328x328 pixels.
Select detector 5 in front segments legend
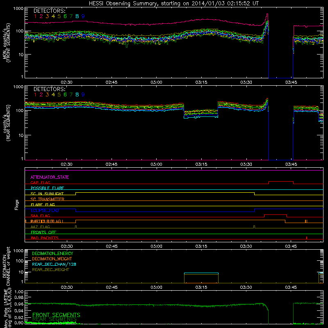tap(59, 16)
